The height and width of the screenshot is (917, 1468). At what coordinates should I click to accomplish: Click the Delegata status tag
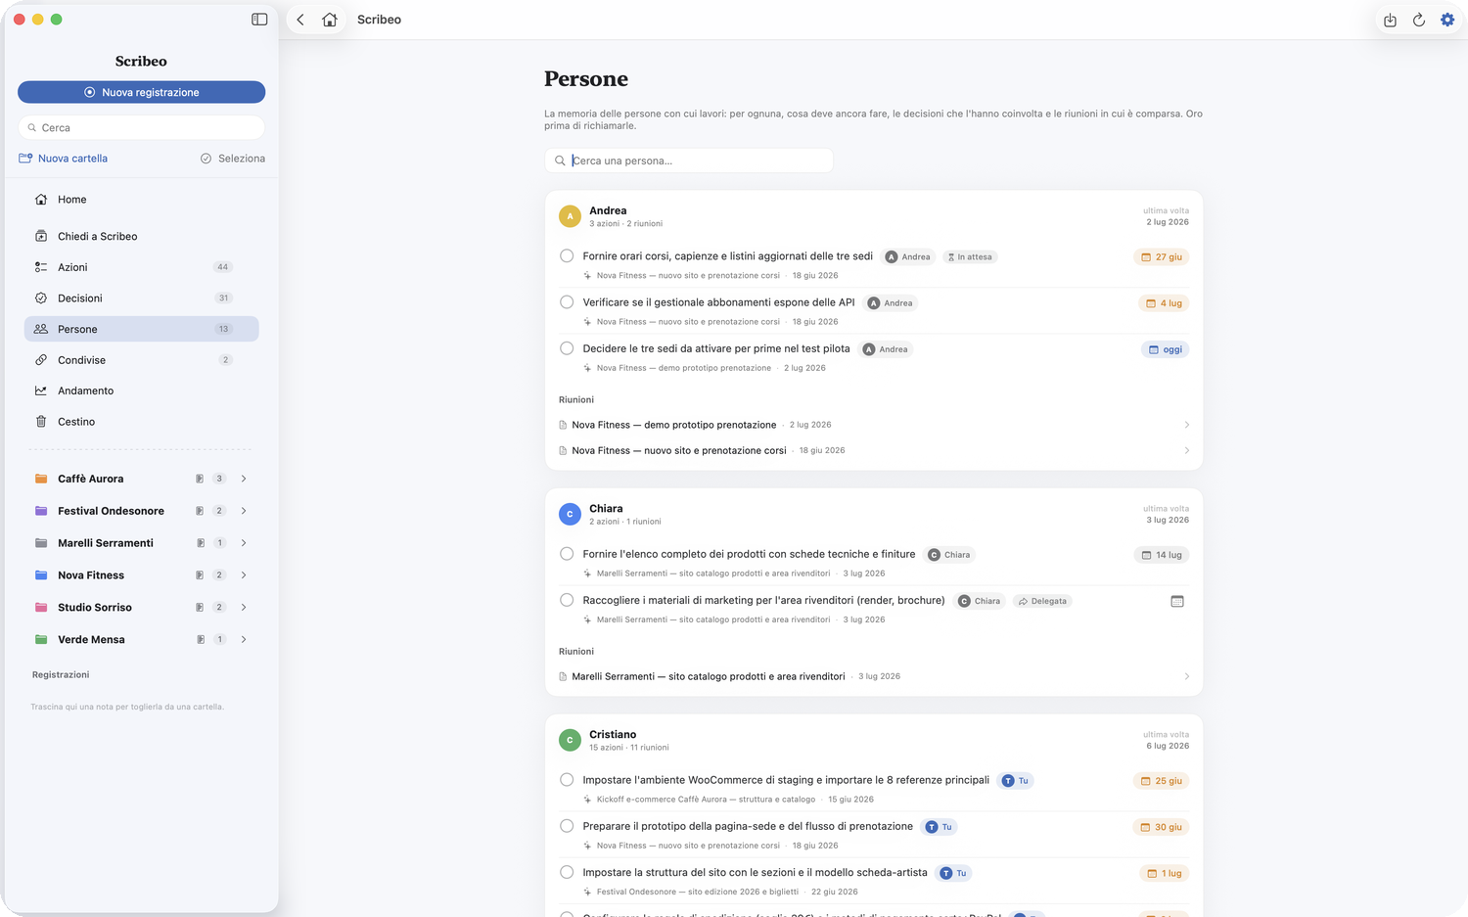tap(1042, 601)
